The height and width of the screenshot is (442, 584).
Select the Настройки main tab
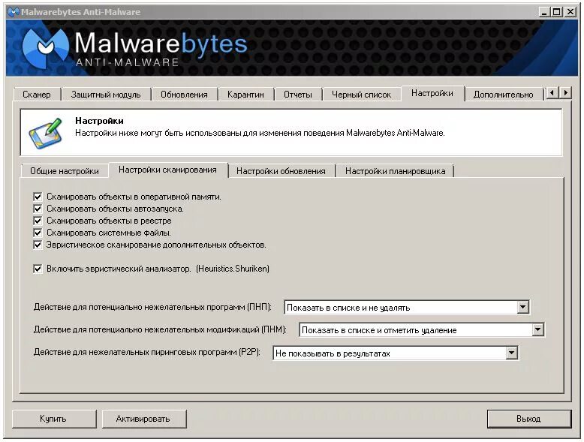click(x=432, y=93)
